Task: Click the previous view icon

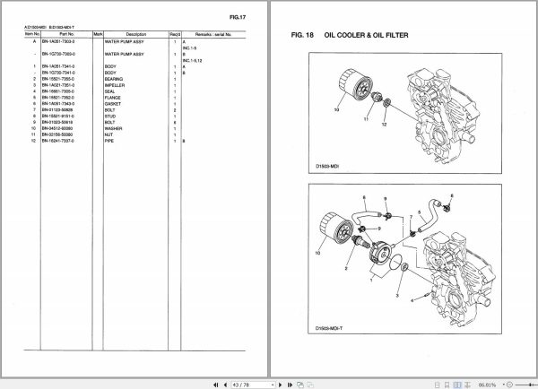Action: (300, 385)
